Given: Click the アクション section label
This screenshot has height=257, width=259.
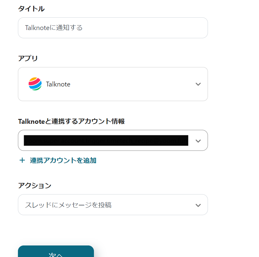Looking at the screenshot, I should tap(35, 185).
